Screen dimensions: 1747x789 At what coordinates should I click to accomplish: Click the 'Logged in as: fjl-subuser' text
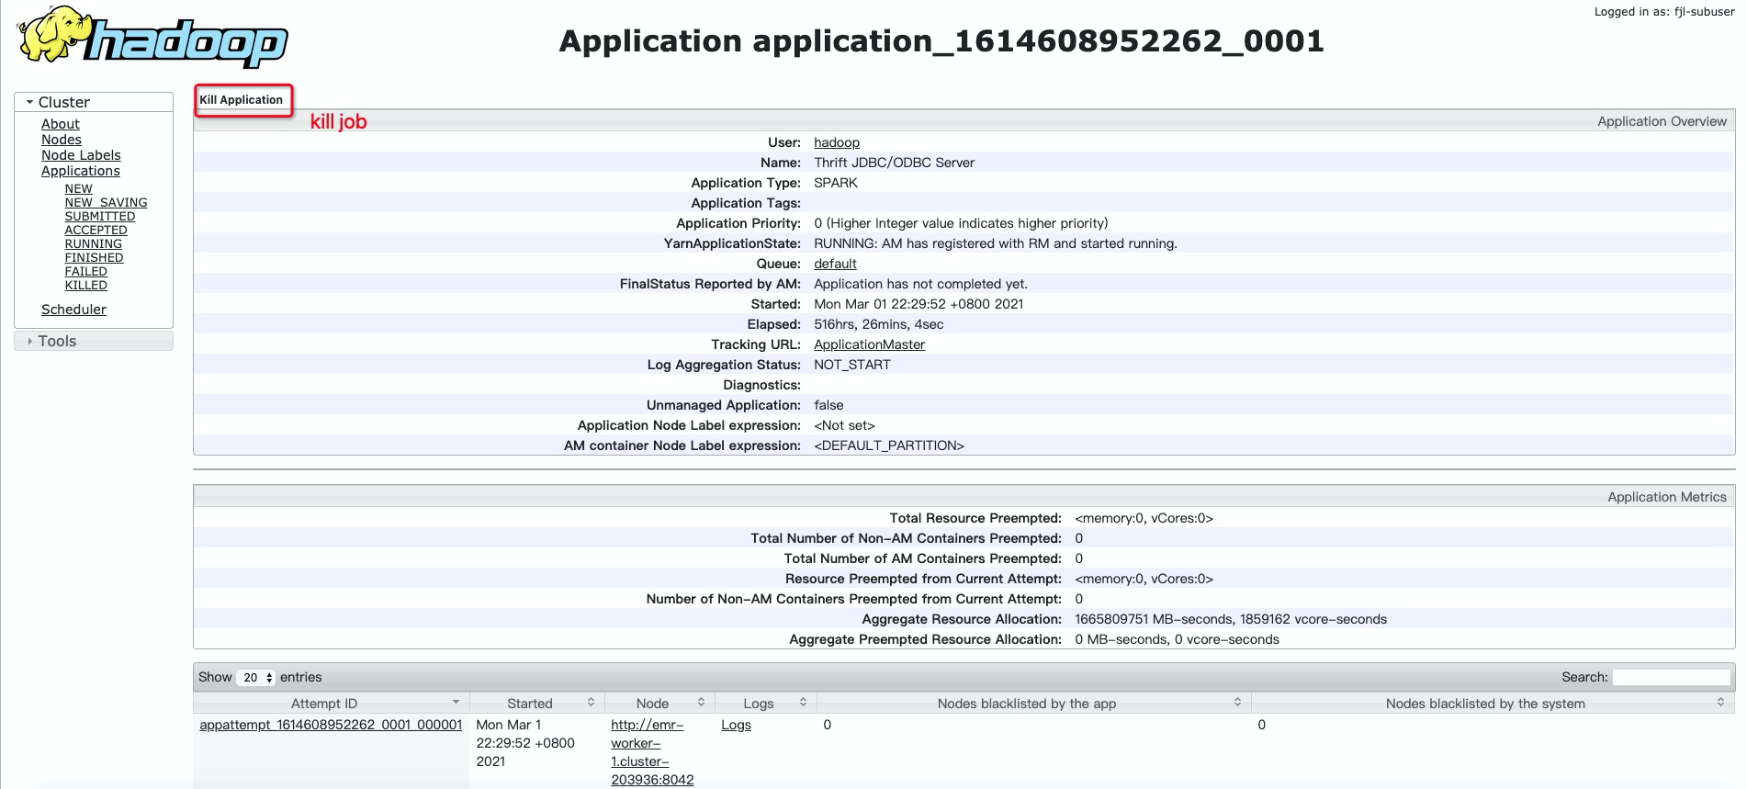1664,12
